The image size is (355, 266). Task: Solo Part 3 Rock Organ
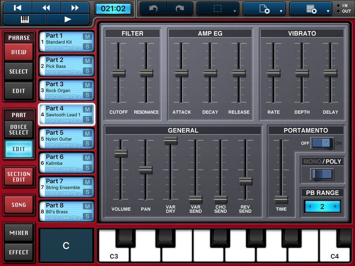pyautogui.click(x=87, y=95)
